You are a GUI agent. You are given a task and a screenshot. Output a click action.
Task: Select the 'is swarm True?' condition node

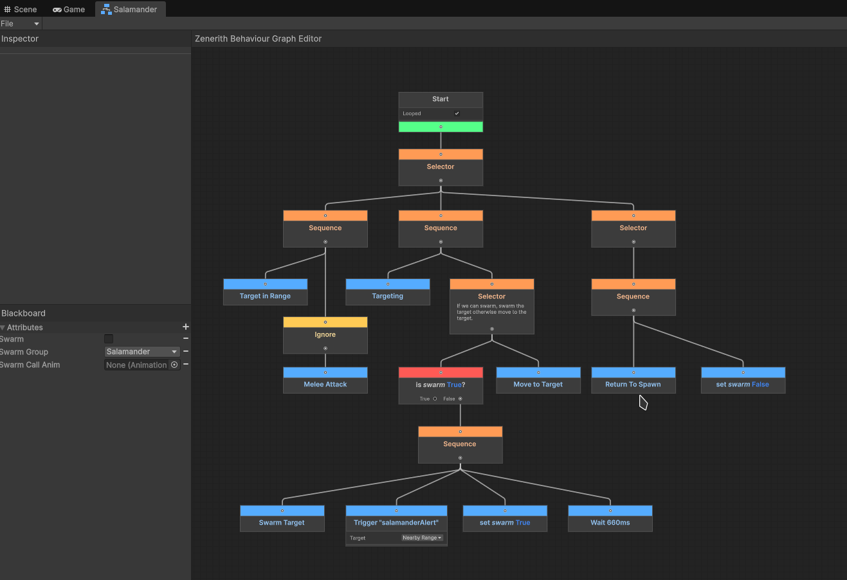click(x=441, y=385)
